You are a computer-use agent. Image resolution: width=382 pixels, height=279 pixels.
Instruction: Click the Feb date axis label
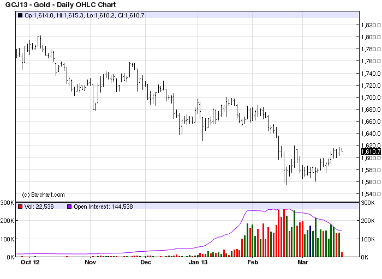[252, 262]
